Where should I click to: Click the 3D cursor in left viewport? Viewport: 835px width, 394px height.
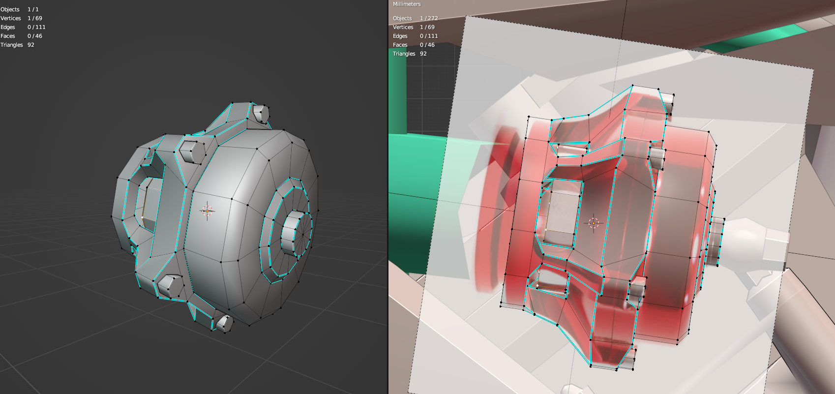207,211
